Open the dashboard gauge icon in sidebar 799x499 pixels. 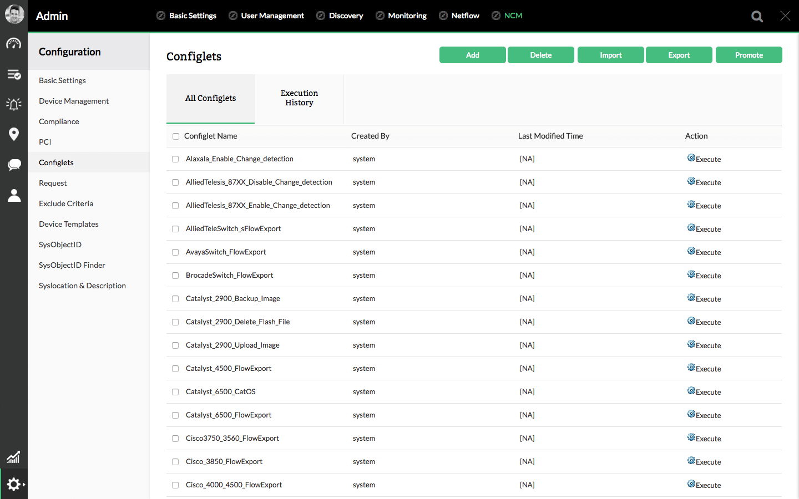point(14,44)
